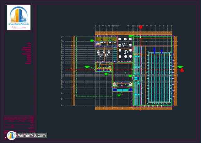This screenshot has height=143, width=201.
Task: Click the leftmost green tag with leader line
Action: point(87,66)
